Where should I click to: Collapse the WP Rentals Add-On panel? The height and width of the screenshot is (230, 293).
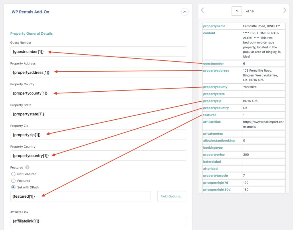(x=185, y=12)
